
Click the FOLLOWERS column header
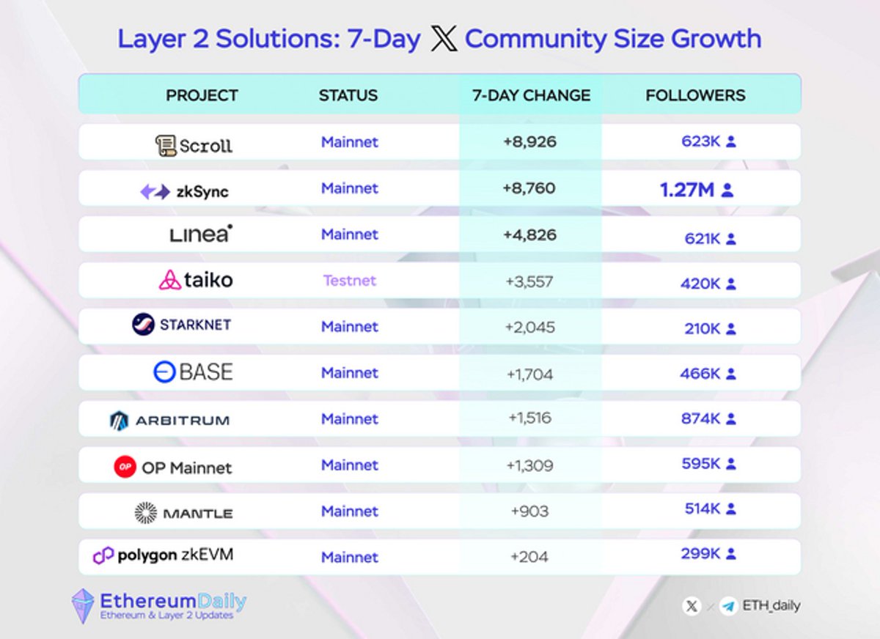695,95
